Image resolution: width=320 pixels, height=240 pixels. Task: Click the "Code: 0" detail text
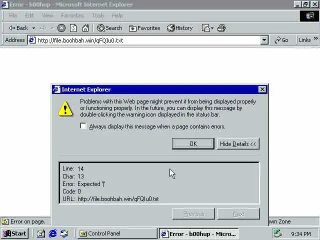(x=71, y=191)
